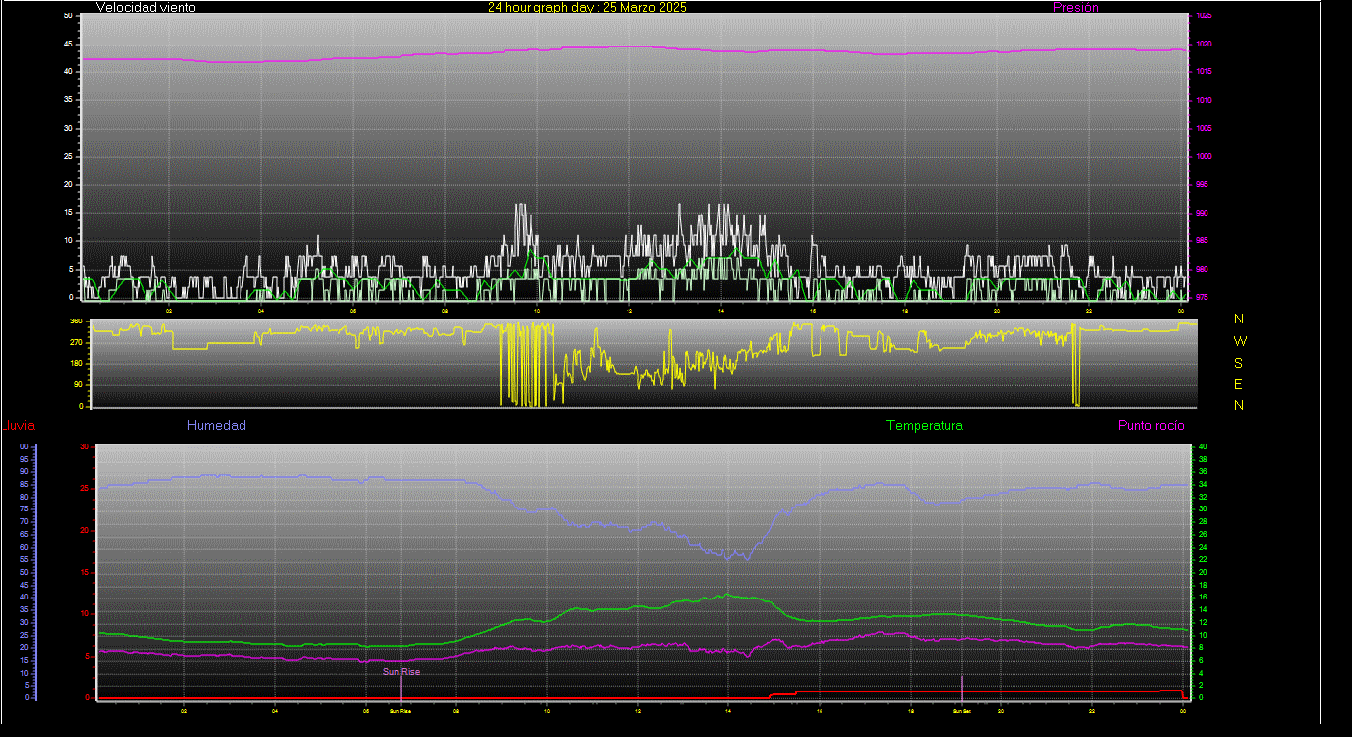Screen dimensions: 1352x737
Task: Click the 'Temperatura' legend label
Action: 923,425
